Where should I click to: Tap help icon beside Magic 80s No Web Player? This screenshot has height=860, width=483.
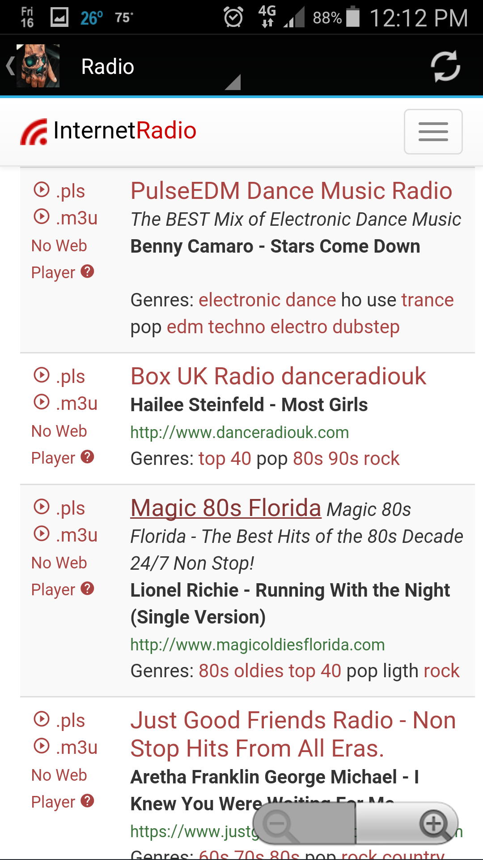click(88, 589)
